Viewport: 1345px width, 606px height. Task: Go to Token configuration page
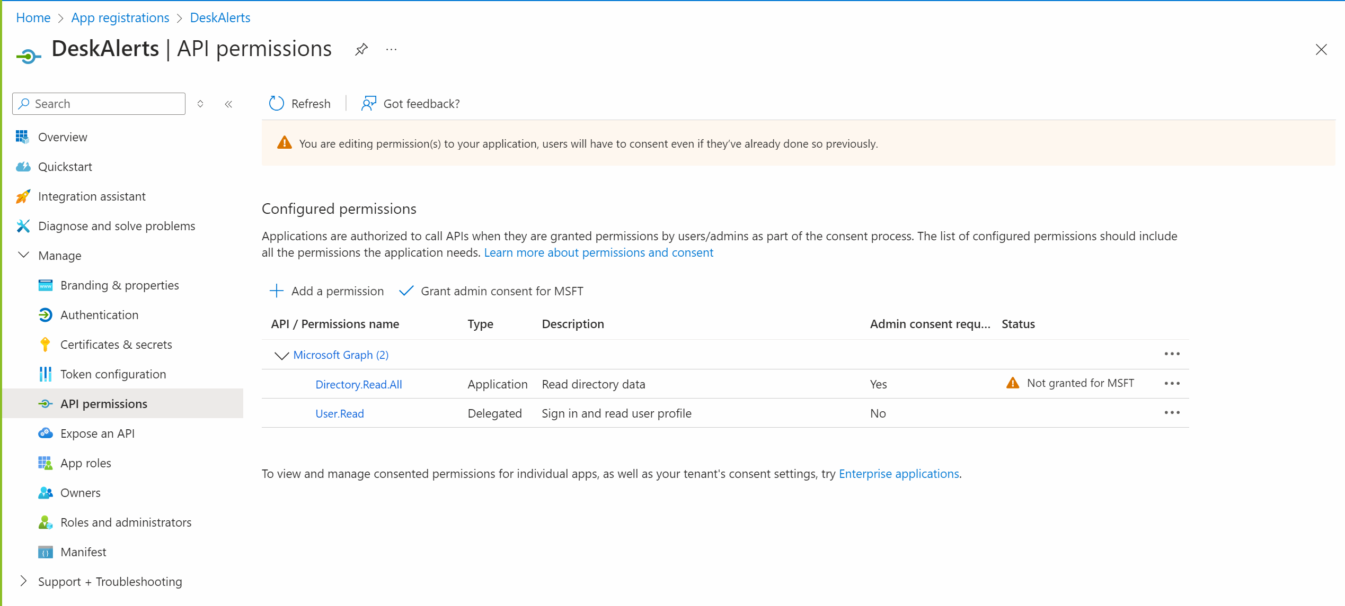click(x=113, y=374)
